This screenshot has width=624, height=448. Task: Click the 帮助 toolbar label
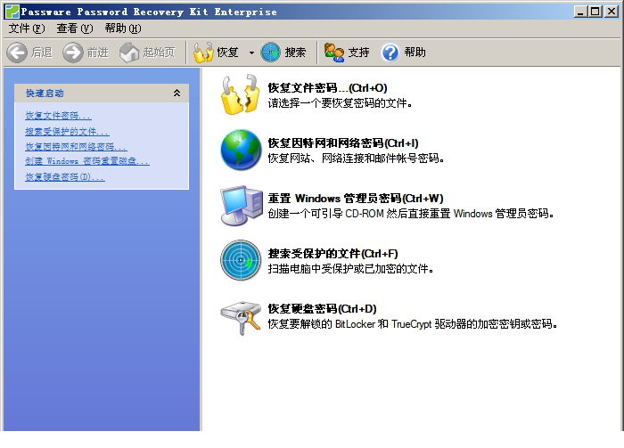pyautogui.click(x=415, y=53)
